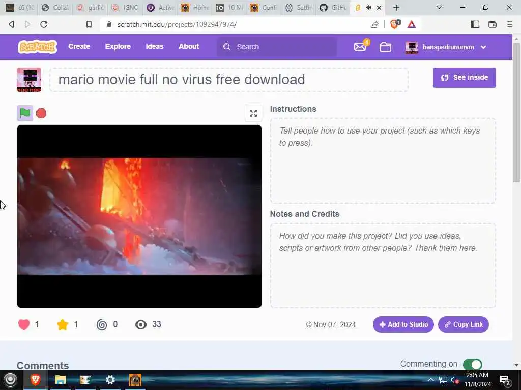Click the muted volume tray icon
The image size is (521, 390).
tap(454, 380)
